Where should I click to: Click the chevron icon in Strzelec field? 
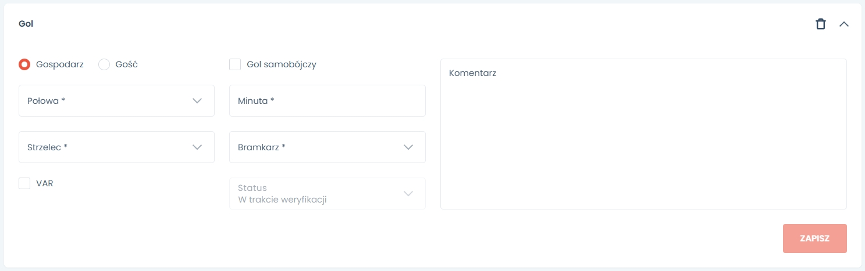point(197,147)
